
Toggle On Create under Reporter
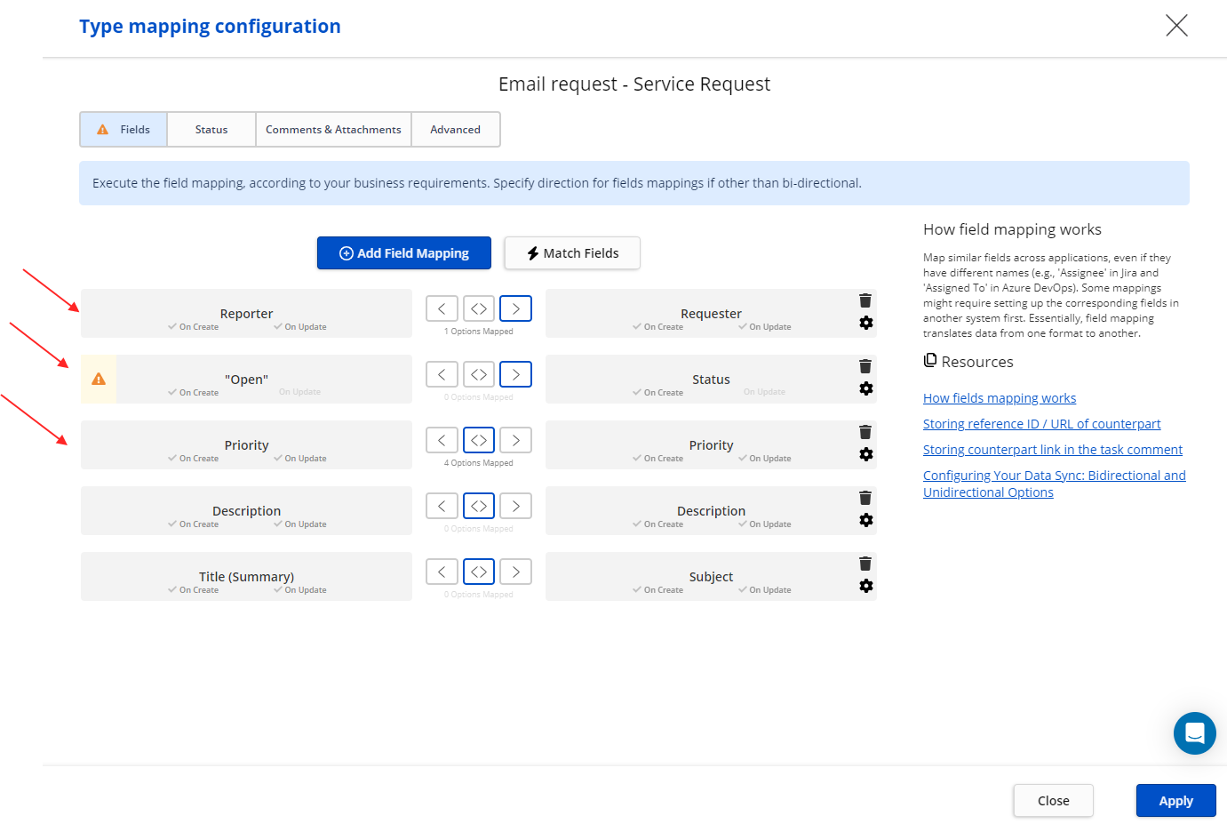point(194,327)
